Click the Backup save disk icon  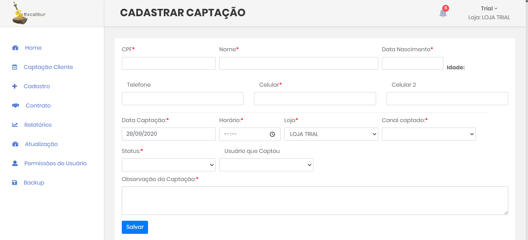pos(15,183)
